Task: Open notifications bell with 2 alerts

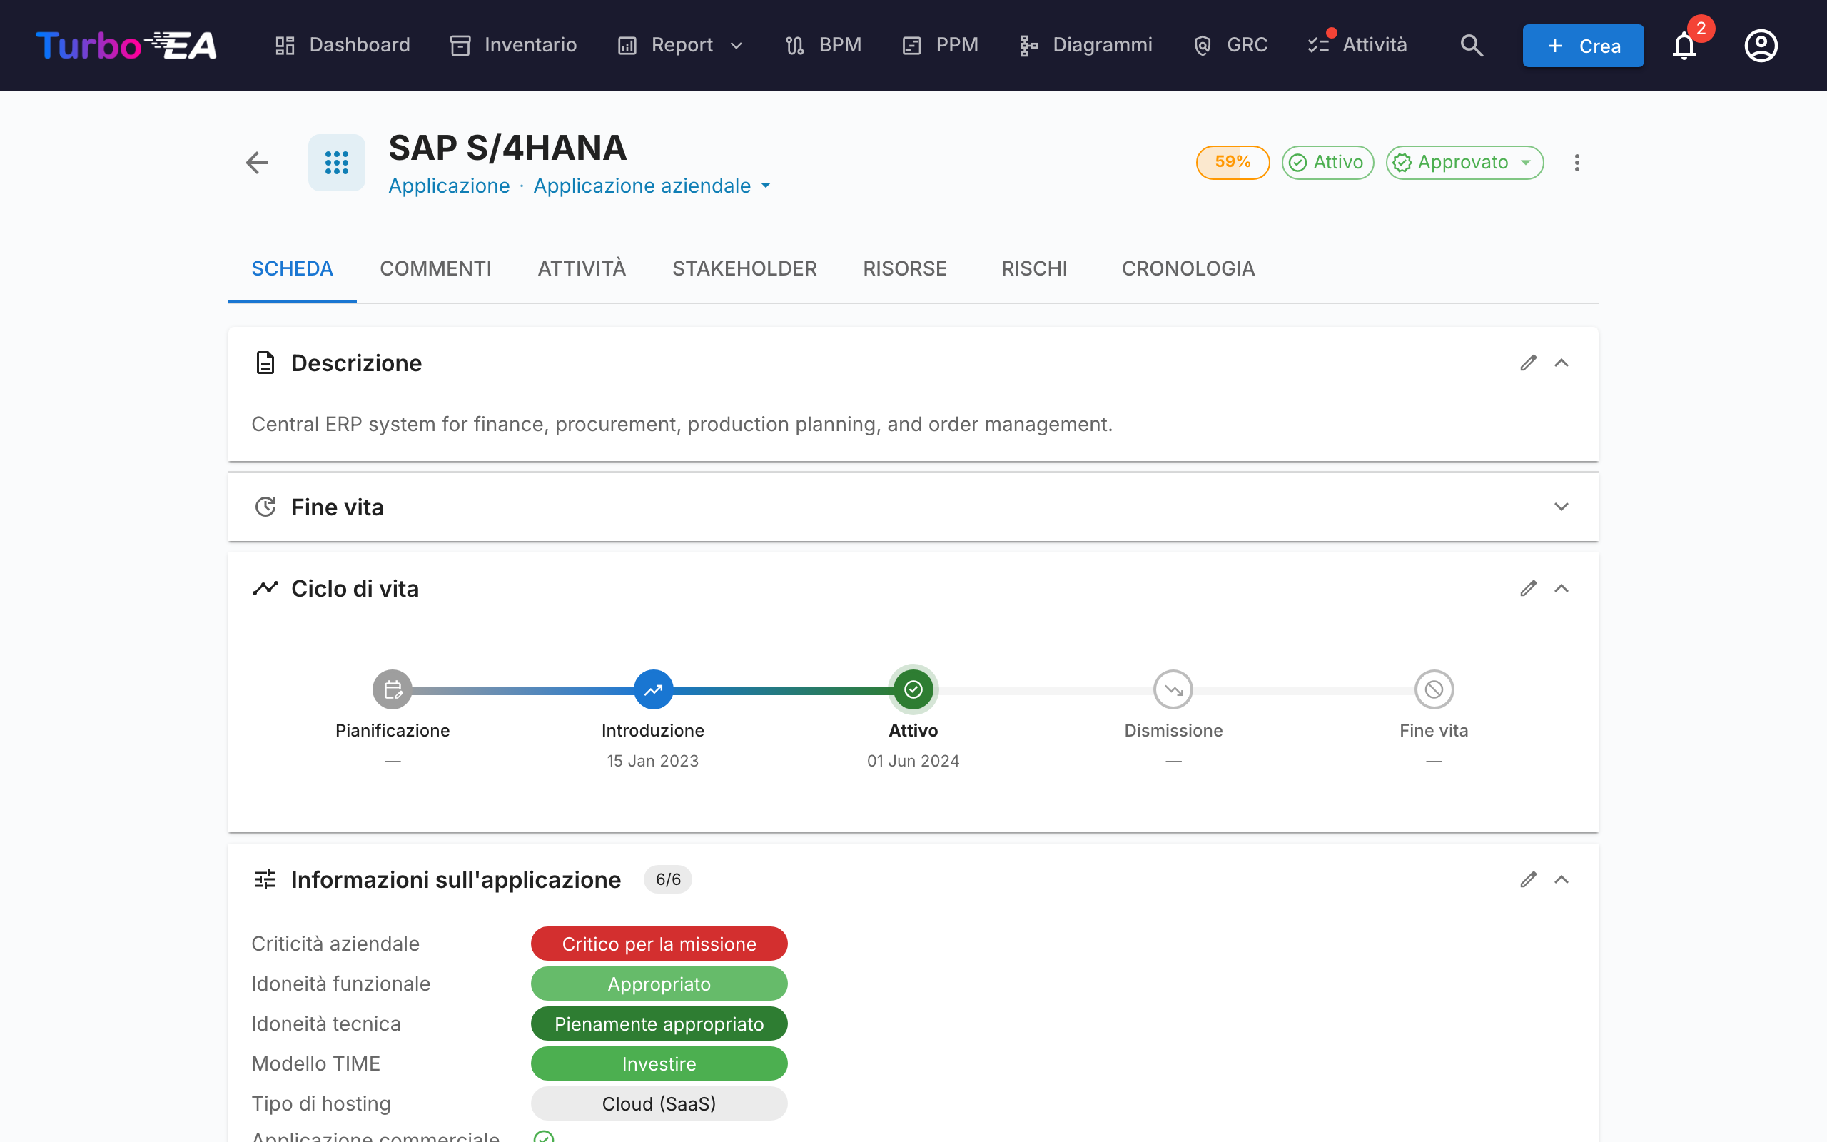Action: click(1684, 45)
